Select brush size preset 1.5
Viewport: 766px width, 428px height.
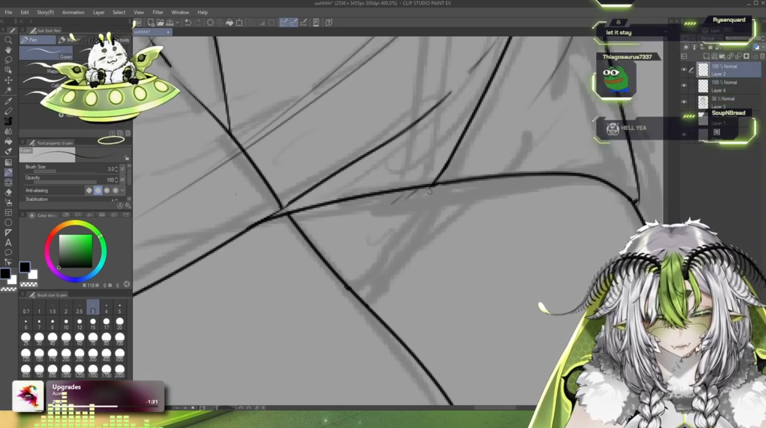click(53, 308)
